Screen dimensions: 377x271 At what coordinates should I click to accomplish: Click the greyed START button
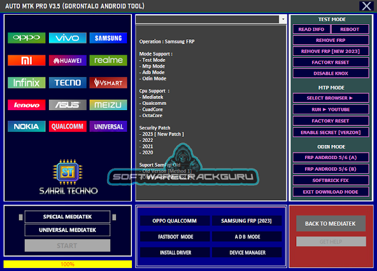coord(68,246)
